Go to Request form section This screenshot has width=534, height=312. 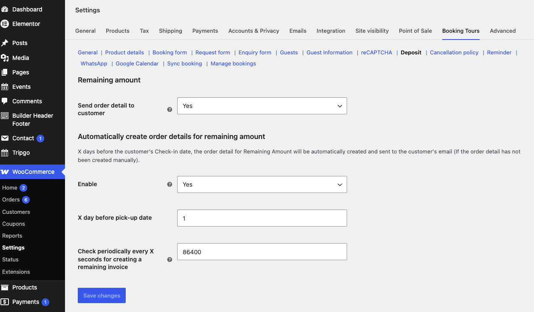click(x=212, y=52)
